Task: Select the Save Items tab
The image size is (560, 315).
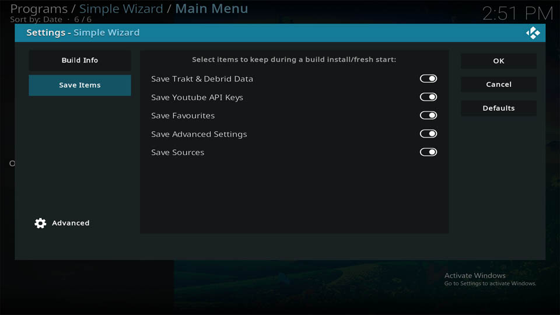Action: coord(80,85)
